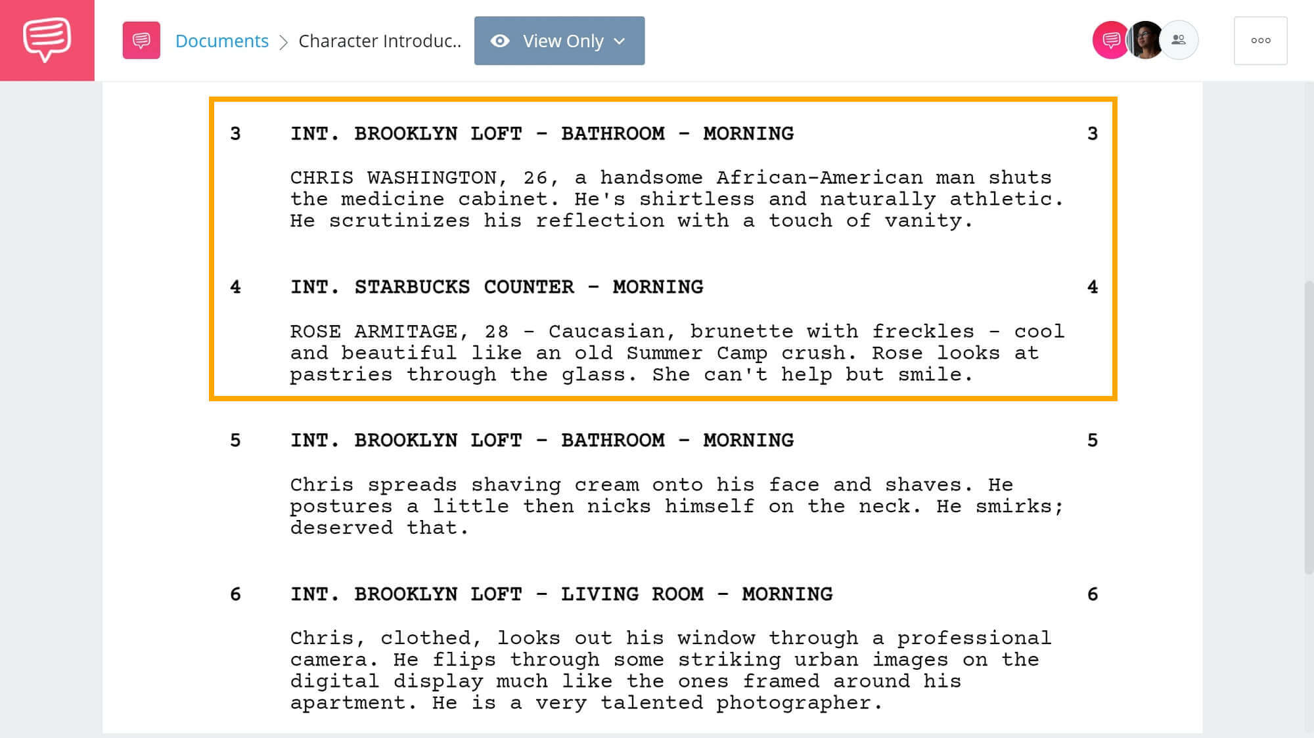Click the eye/view icon in View Only

click(x=500, y=41)
